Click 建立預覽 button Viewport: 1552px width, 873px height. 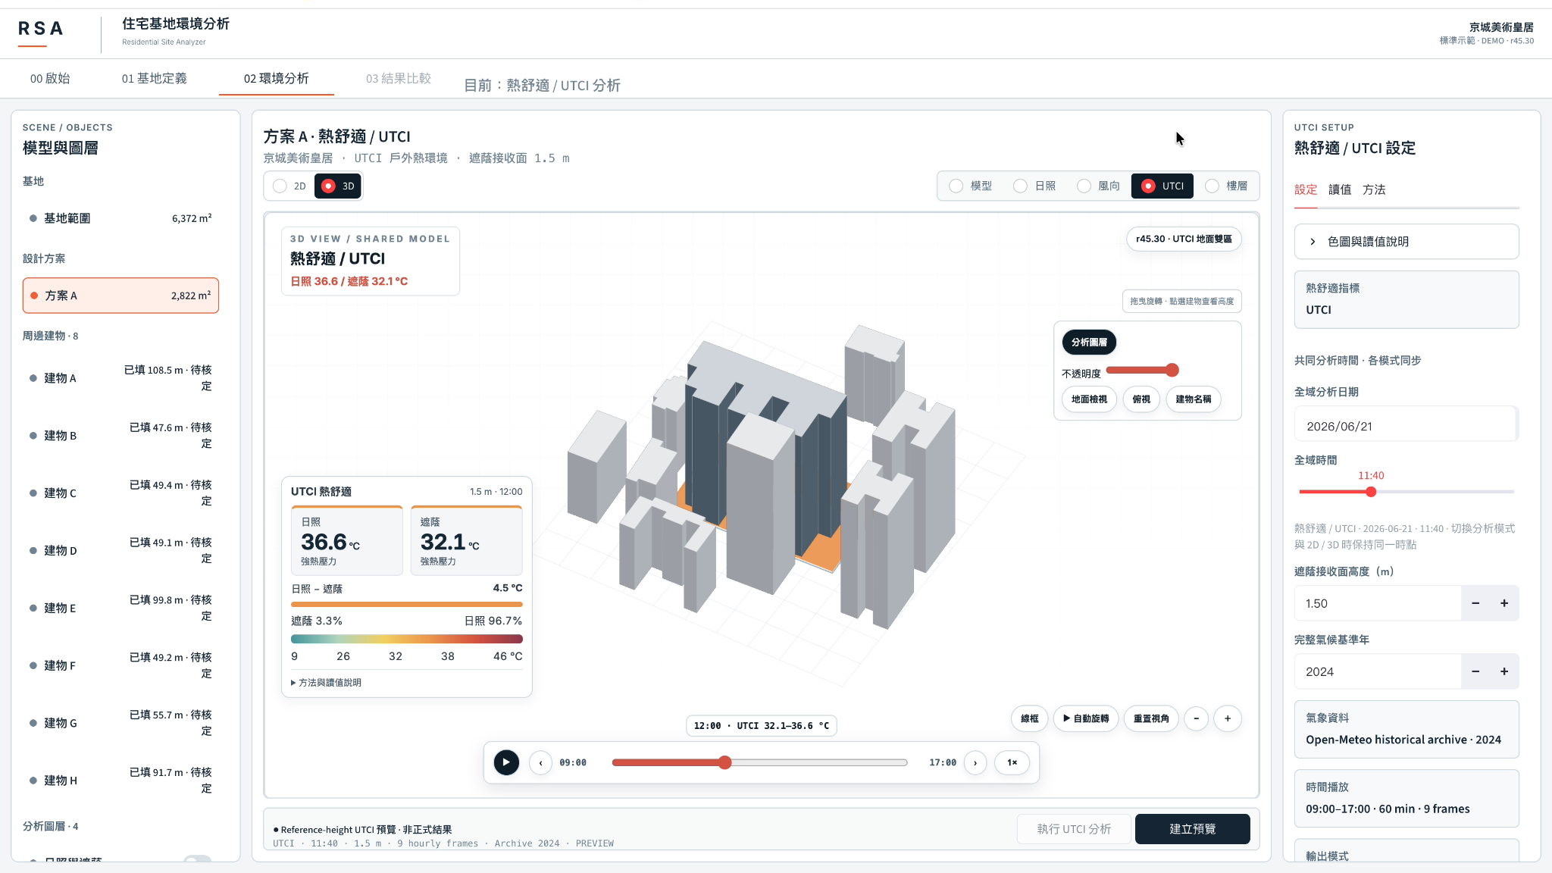pyautogui.click(x=1193, y=829)
